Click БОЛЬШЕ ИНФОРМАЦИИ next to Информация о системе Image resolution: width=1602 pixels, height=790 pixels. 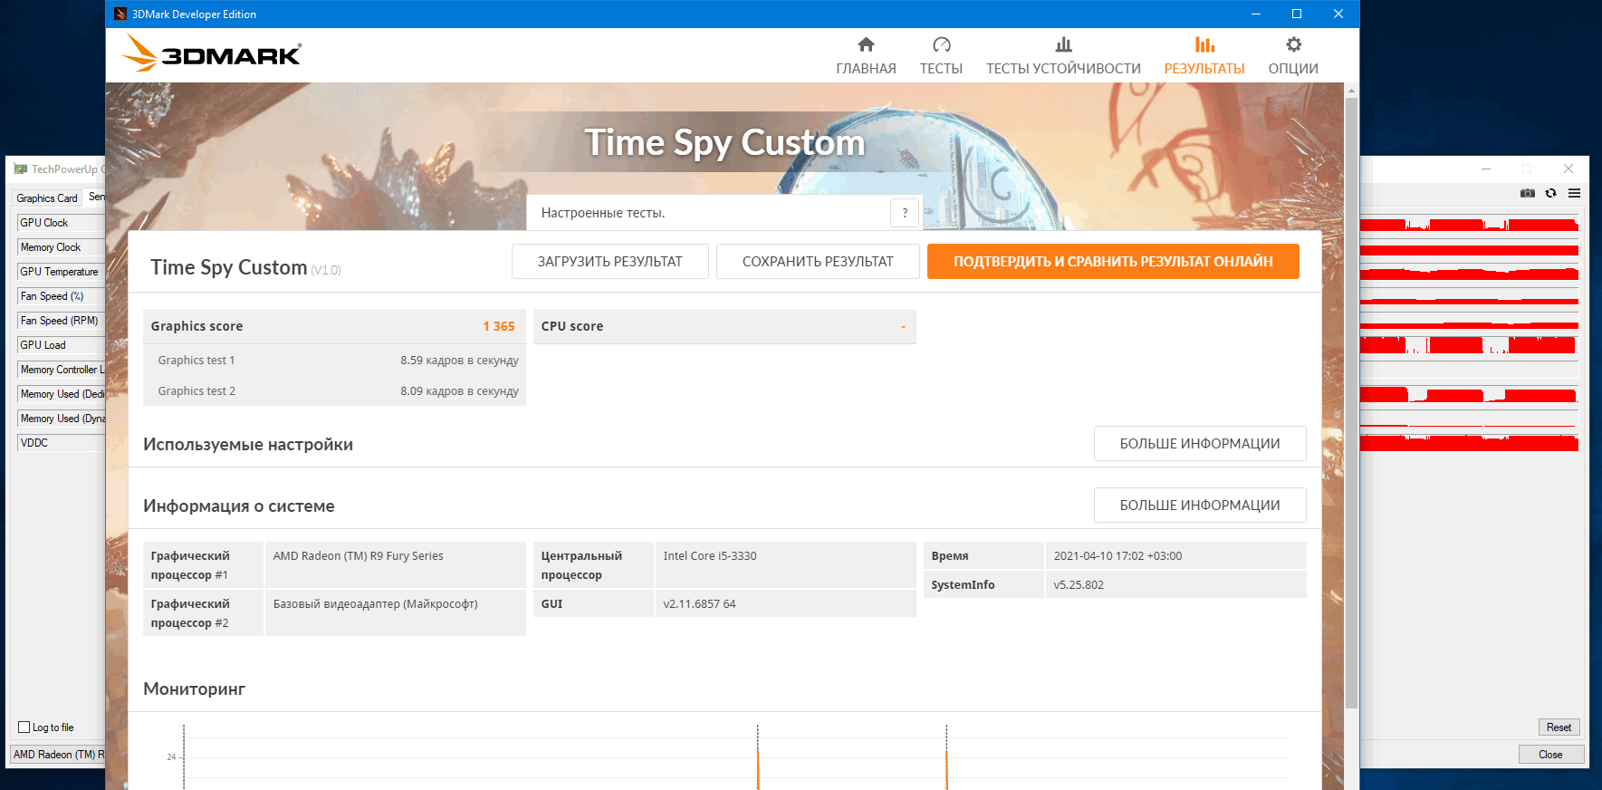[1200, 506]
